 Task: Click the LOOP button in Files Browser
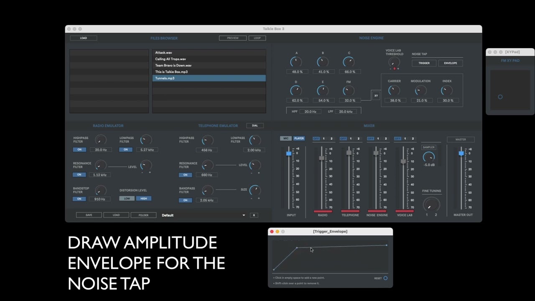coord(257,38)
